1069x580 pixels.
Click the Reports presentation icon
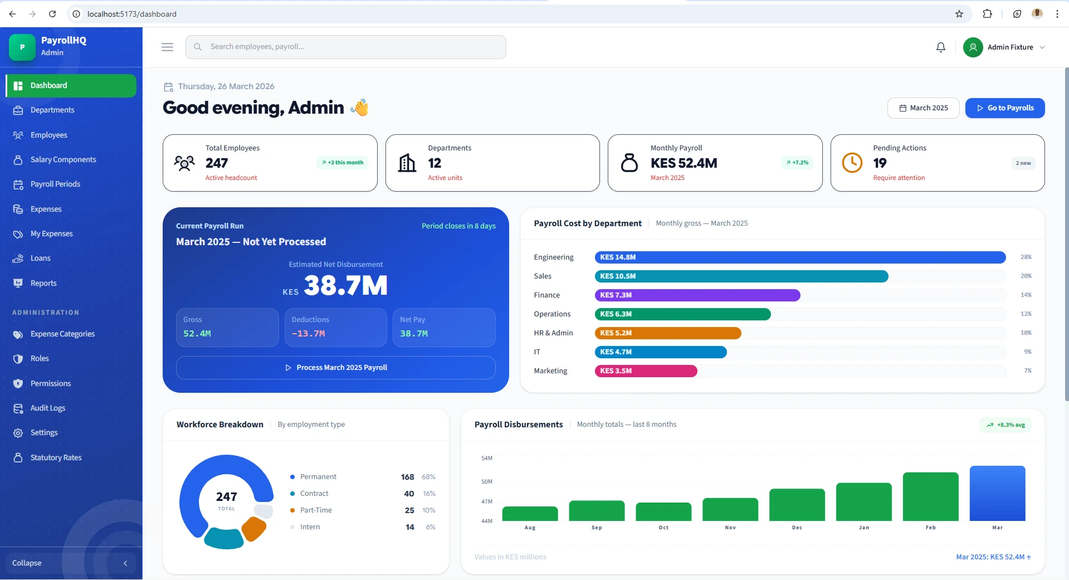coord(18,283)
